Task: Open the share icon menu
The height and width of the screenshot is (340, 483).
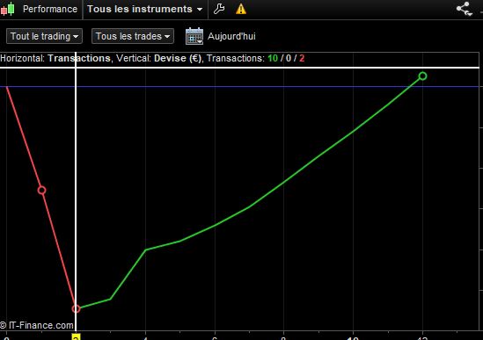Action: pos(465,9)
